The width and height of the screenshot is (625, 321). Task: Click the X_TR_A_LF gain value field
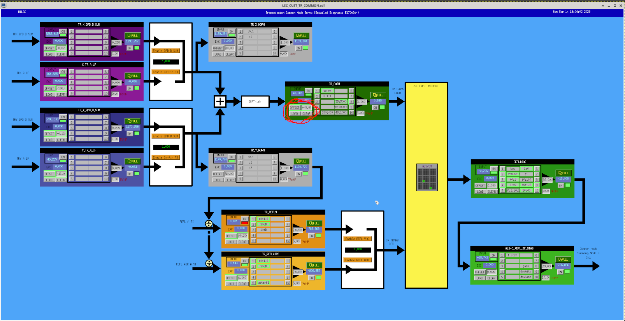click(x=116, y=83)
